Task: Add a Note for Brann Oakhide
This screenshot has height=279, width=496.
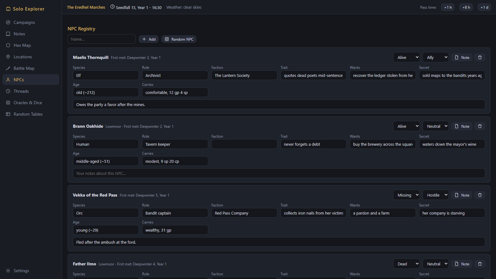Action: pyautogui.click(x=462, y=126)
